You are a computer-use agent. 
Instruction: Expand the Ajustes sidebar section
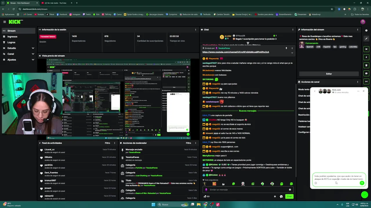(19, 60)
